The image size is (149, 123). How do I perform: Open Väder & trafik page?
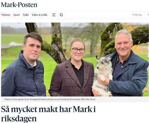point(40,15)
